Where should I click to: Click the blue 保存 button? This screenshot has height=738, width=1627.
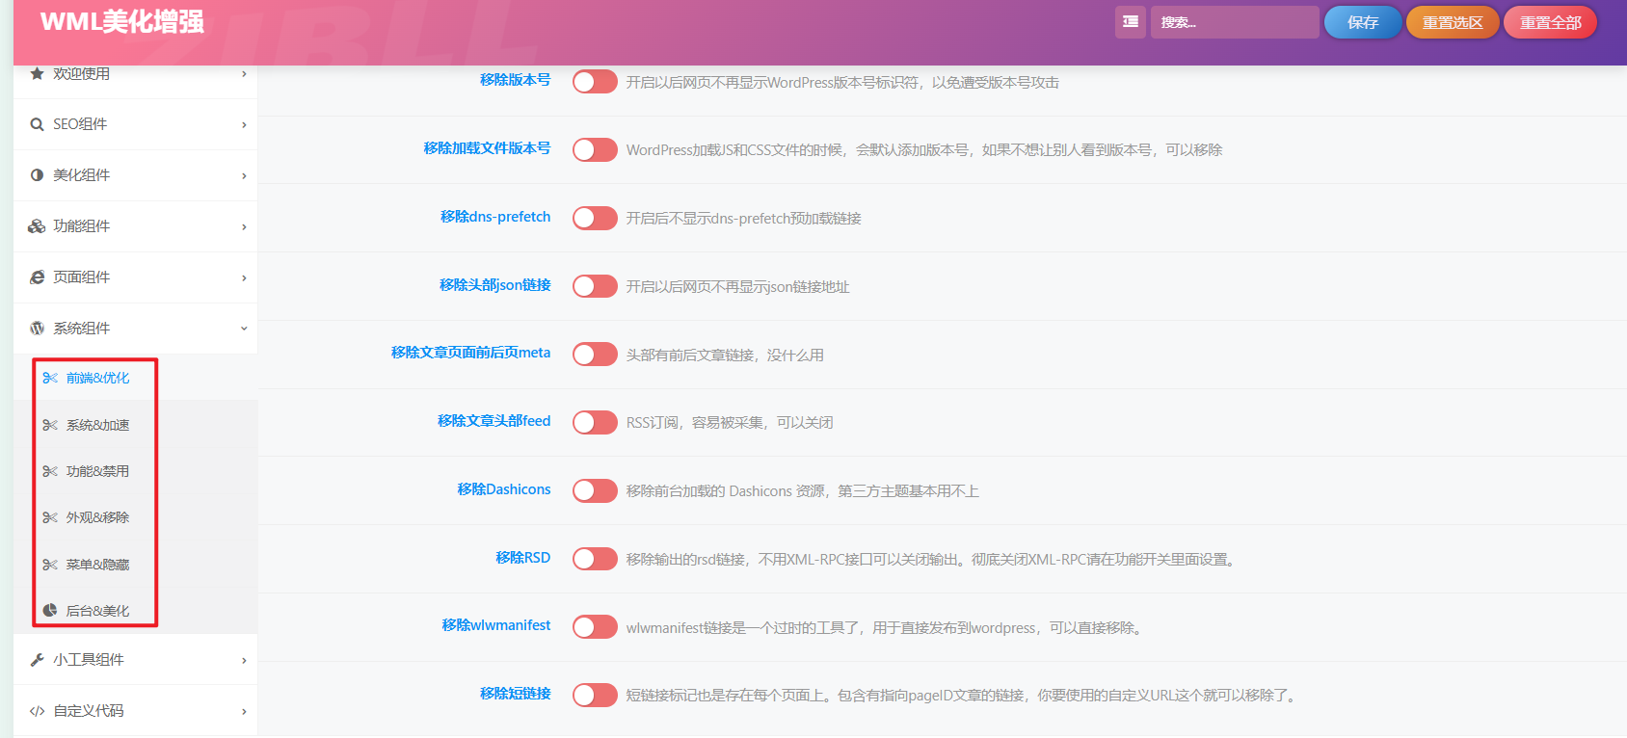click(x=1362, y=22)
